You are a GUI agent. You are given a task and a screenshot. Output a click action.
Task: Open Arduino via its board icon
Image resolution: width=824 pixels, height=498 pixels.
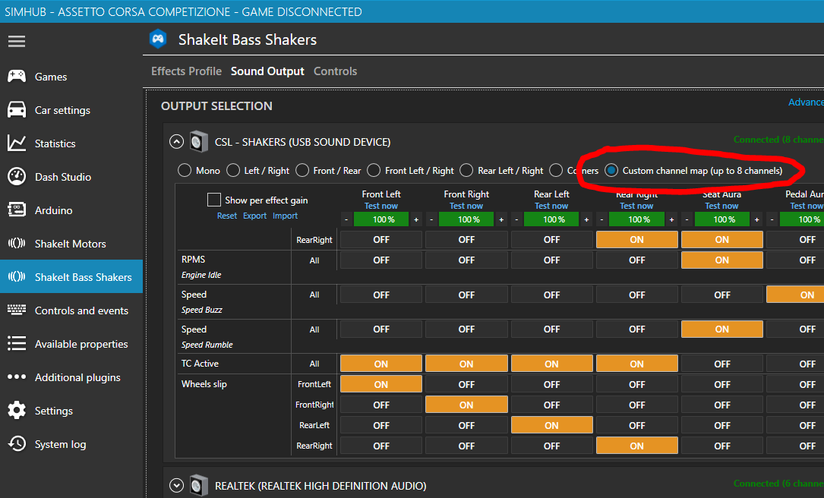(x=16, y=210)
